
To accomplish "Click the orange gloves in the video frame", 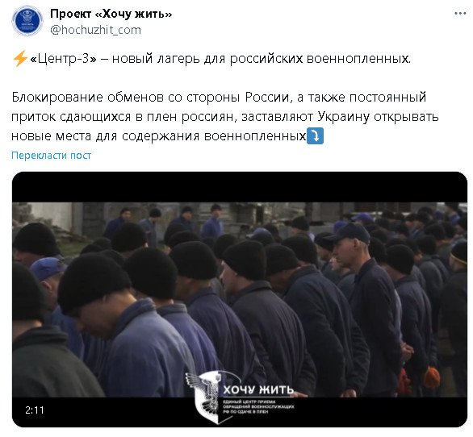I will (431, 377).
